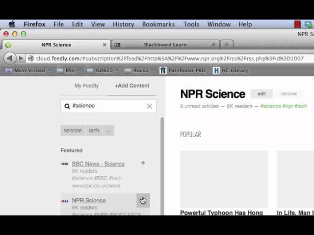Add BBC News - Science with plus
The width and height of the screenshot is (314, 235).
[x=143, y=163]
